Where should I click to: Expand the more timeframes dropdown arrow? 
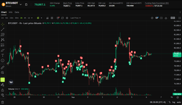click(32, 18)
